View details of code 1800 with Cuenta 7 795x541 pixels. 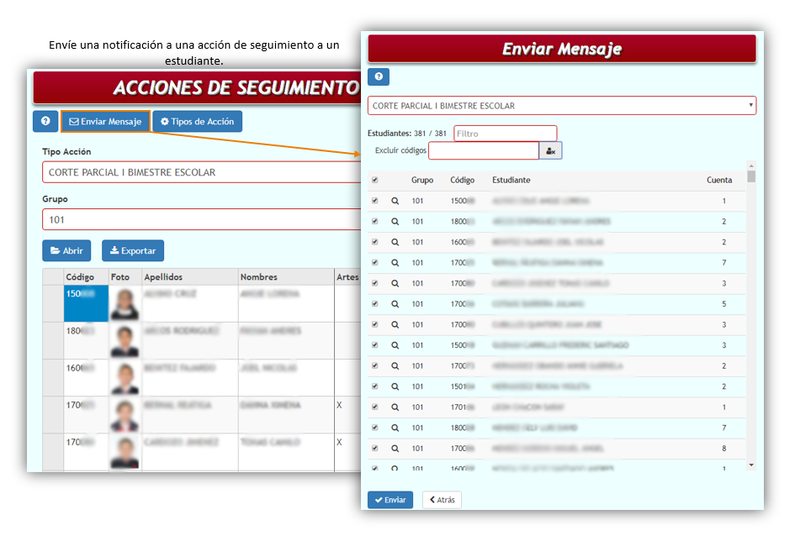tap(395, 428)
